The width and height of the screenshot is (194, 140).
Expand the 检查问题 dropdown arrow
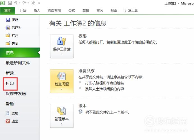(x=62, y=89)
